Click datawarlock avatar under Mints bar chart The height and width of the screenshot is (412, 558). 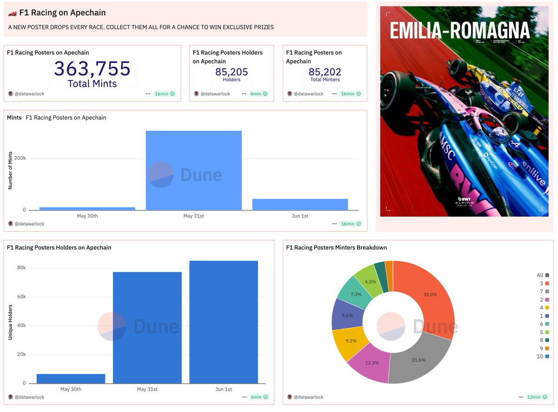pyautogui.click(x=11, y=224)
